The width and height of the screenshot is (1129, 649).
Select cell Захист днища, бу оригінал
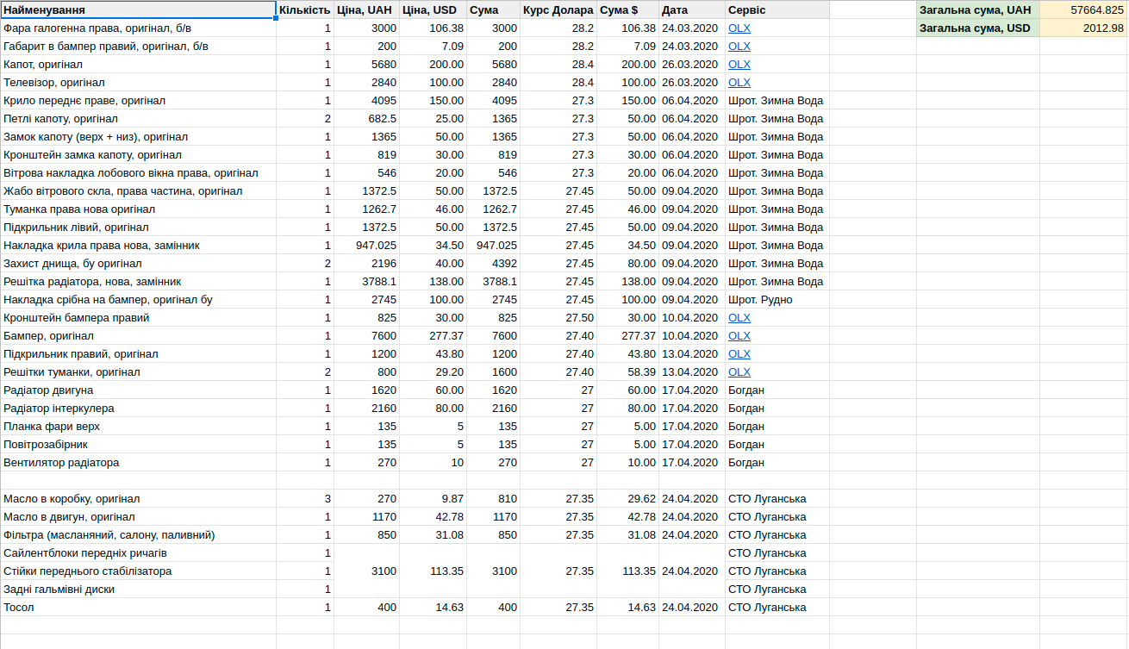pyautogui.click(x=138, y=263)
